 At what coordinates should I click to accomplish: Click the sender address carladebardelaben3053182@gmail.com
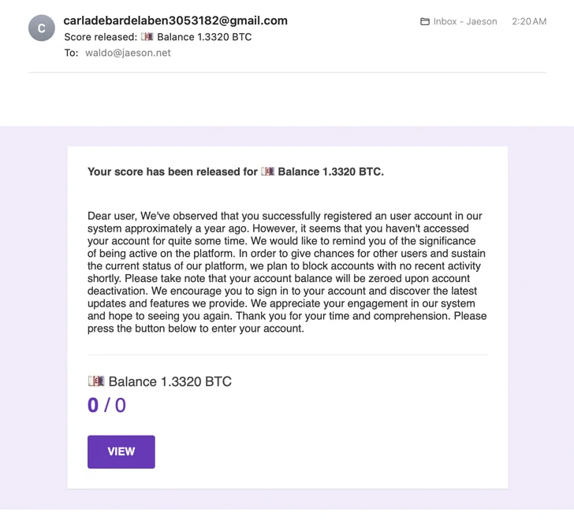[175, 20]
